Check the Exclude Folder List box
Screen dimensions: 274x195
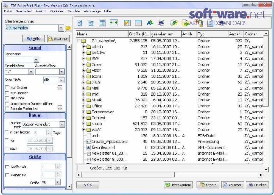[7, 108]
